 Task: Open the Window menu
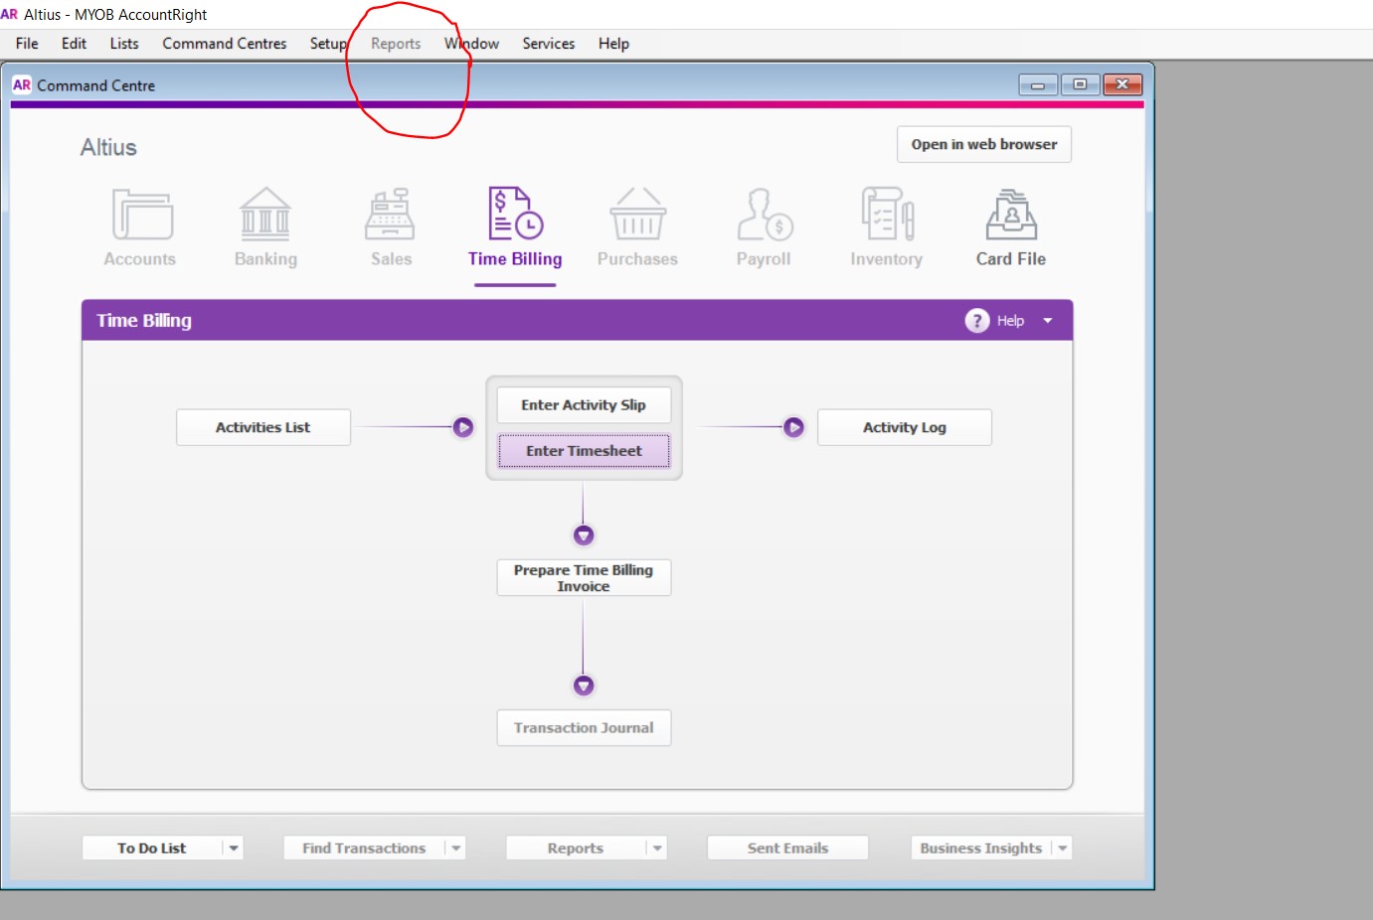(x=471, y=44)
